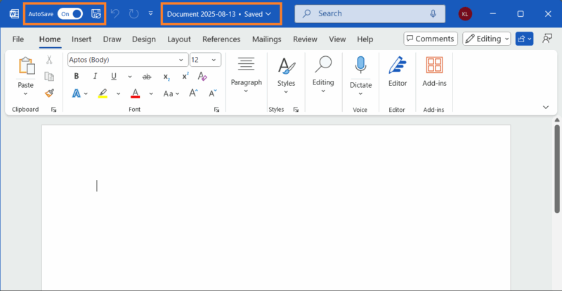The height and width of the screenshot is (291, 562).
Task: Toggle Bold formatting
Action: [77, 76]
